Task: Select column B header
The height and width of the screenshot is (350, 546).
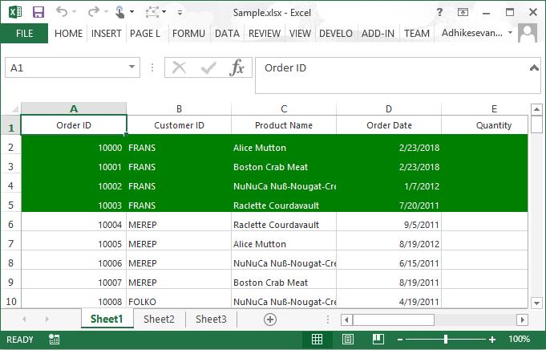Action: (x=179, y=108)
